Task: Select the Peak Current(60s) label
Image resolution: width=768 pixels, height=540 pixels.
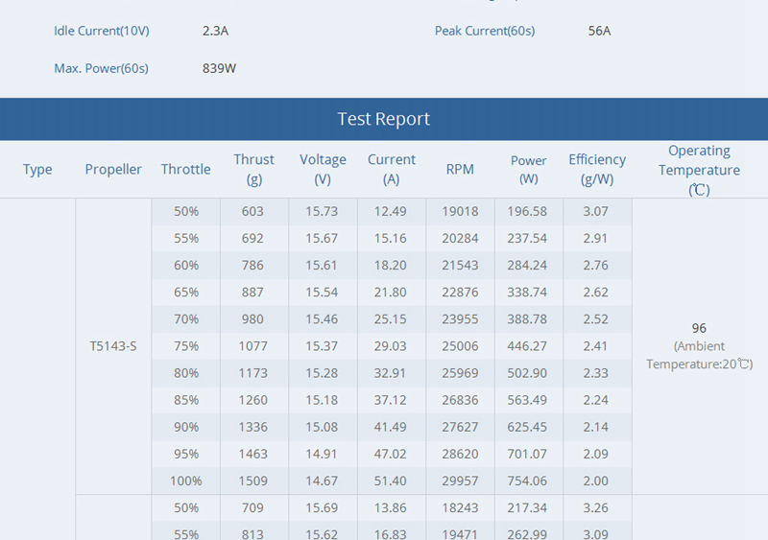Action: point(485,31)
